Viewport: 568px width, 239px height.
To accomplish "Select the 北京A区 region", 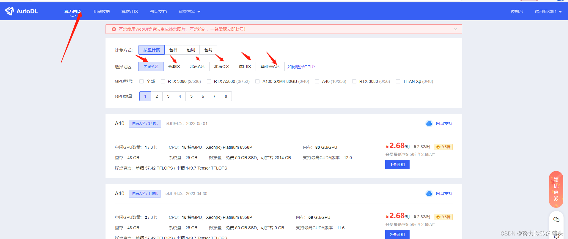I will point(197,67).
